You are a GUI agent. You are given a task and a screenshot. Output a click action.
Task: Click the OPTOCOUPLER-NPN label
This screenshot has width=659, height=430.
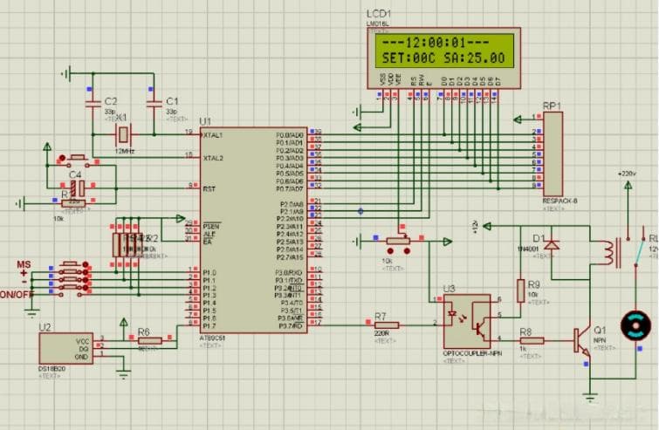(472, 353)
